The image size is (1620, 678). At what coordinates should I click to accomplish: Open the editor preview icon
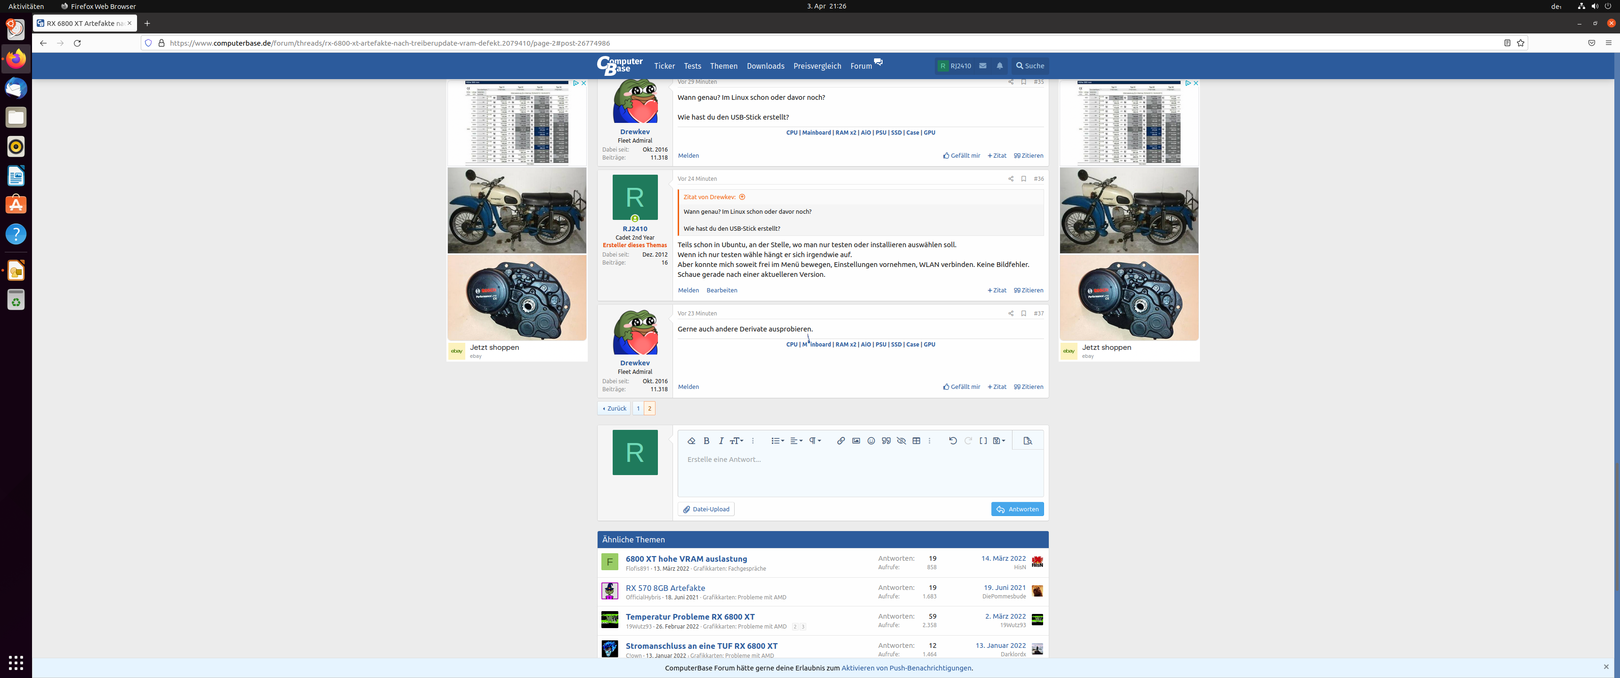1028,441
